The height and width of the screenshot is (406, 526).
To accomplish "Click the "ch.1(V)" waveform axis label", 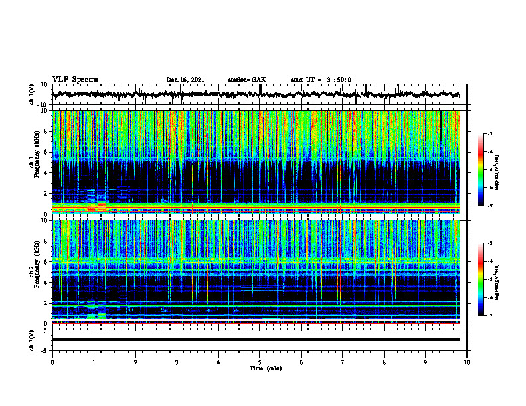I will click(32, 94).
